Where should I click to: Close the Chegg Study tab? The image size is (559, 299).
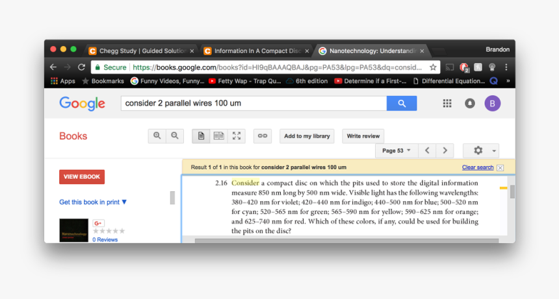tap(192, 51)
